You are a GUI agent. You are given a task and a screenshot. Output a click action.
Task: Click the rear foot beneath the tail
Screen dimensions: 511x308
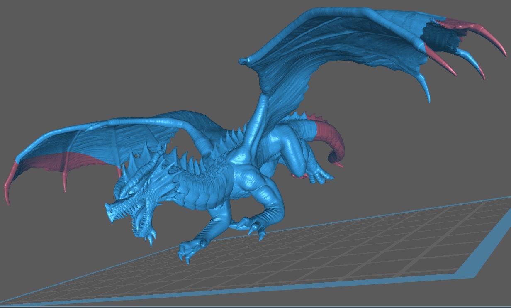pos(319,174)
